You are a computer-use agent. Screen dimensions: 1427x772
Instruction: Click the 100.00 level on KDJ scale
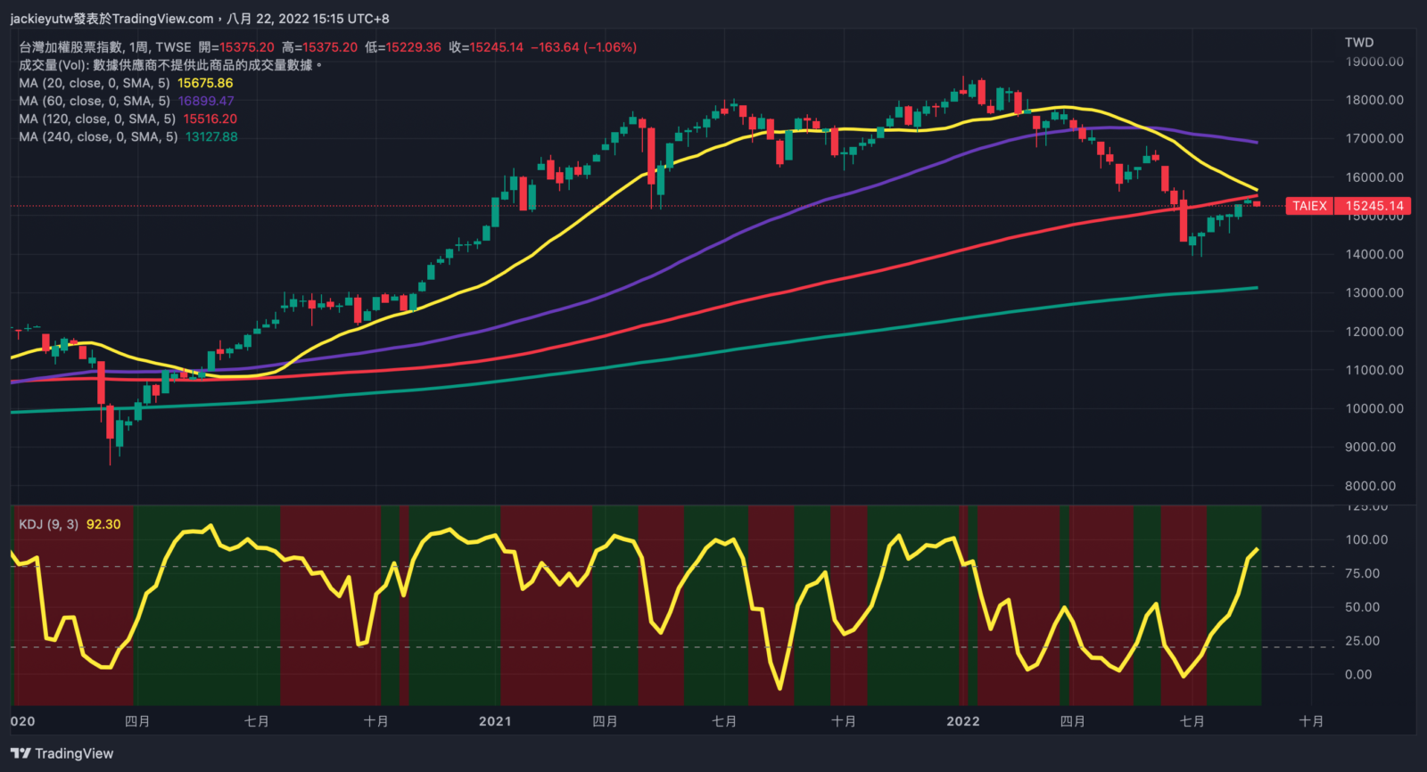[x=1366, y=539]
